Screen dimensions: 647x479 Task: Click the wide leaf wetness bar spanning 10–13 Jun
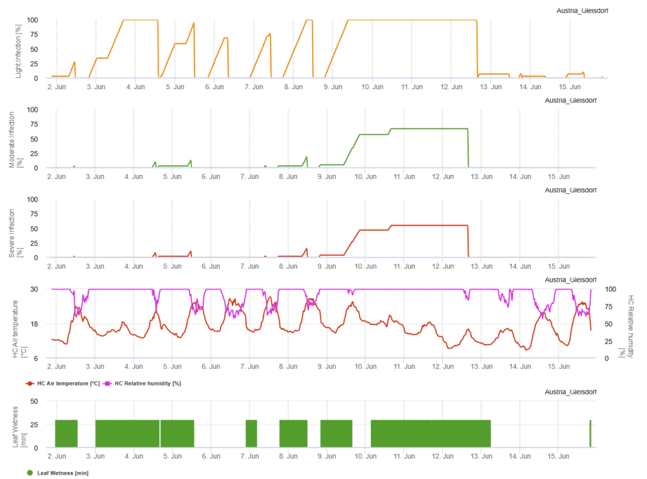(430, 434)
